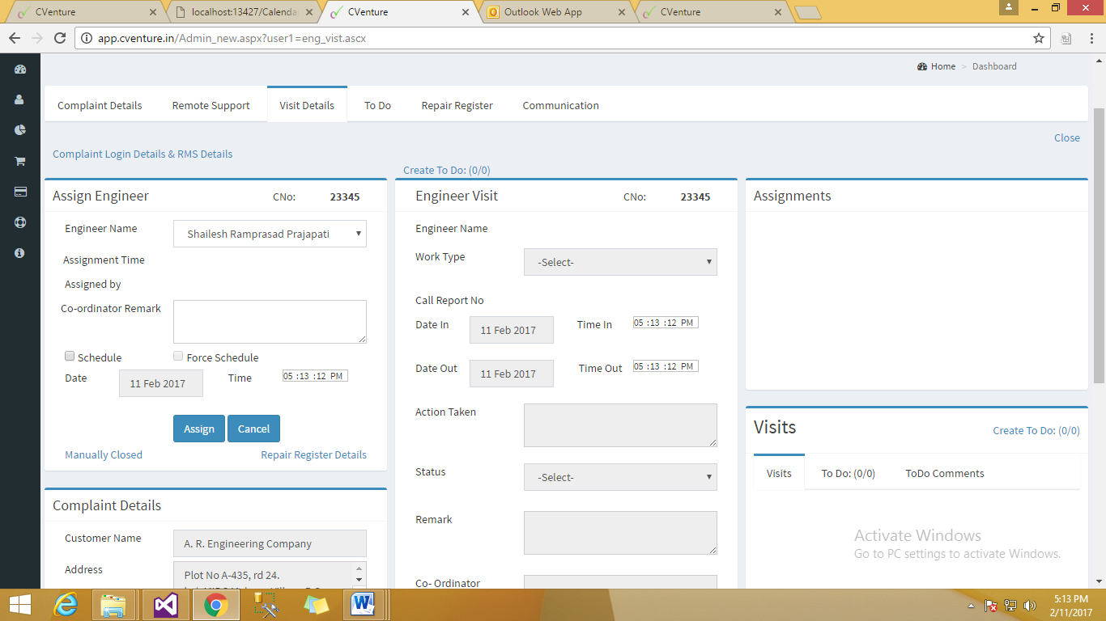Screen dimensions: 1106x621
Task: Open the info circle sidebar icon
Action: pos(19,253)
